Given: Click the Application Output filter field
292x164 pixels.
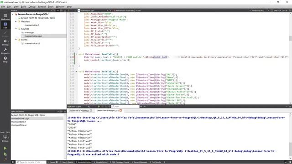Looking at the screenshot, I should pos(125,107).
